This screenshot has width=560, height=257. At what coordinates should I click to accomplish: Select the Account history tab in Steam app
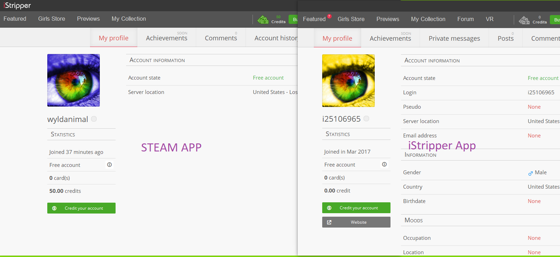(x=272, y=38)
